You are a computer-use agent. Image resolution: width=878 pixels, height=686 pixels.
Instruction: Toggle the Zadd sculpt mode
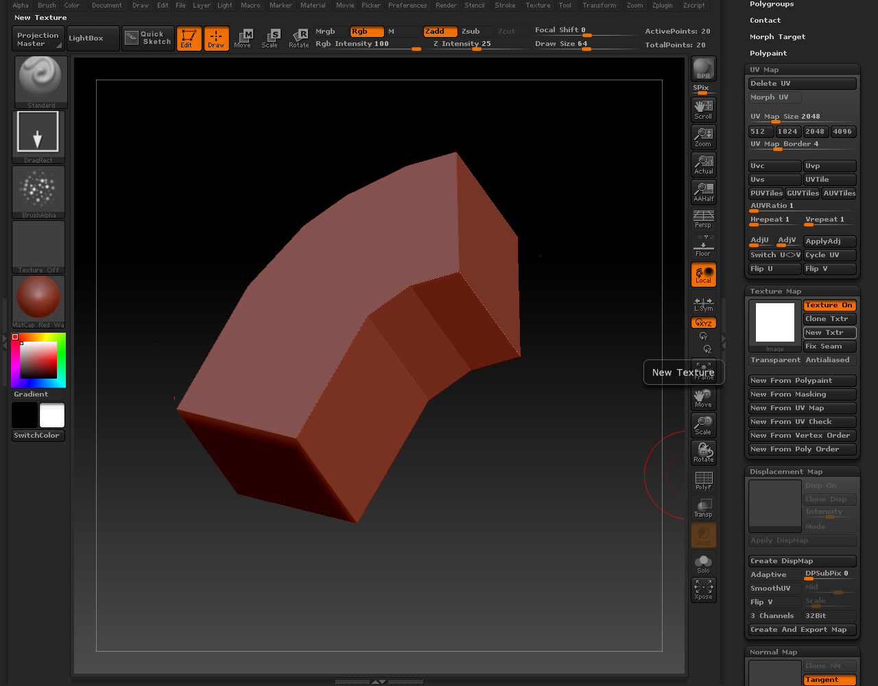(x=440, y=32)
